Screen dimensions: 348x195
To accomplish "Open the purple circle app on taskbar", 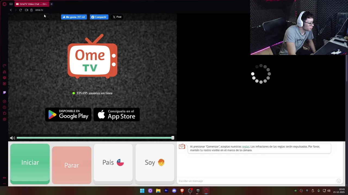I will [150, 191].
